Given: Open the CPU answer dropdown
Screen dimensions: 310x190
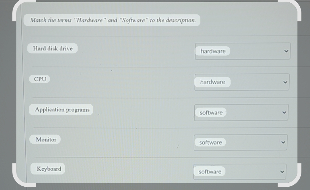Looking at the screenshot, I should (242, 82).
